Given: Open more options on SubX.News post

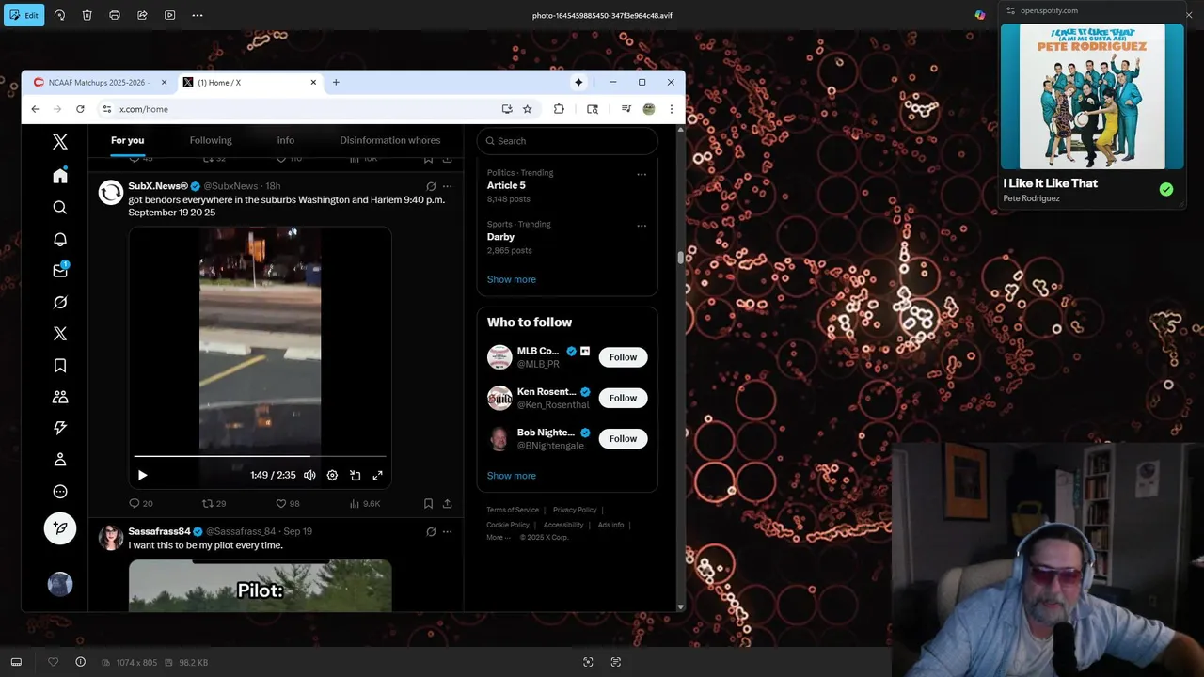Looking at the screenshot, I should click(x=447, y=186).
